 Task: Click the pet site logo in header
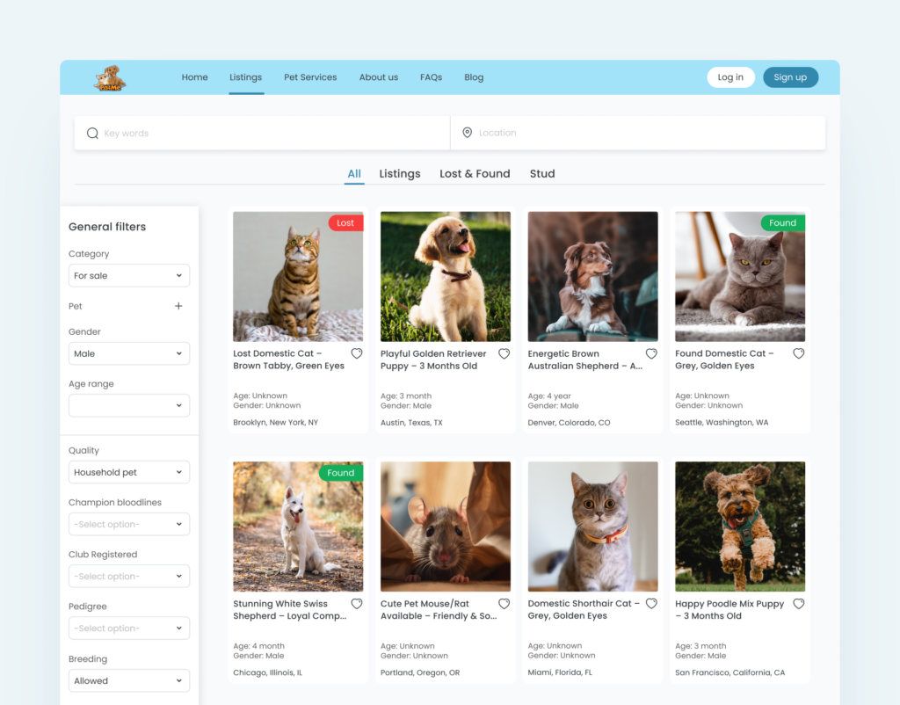110,77
